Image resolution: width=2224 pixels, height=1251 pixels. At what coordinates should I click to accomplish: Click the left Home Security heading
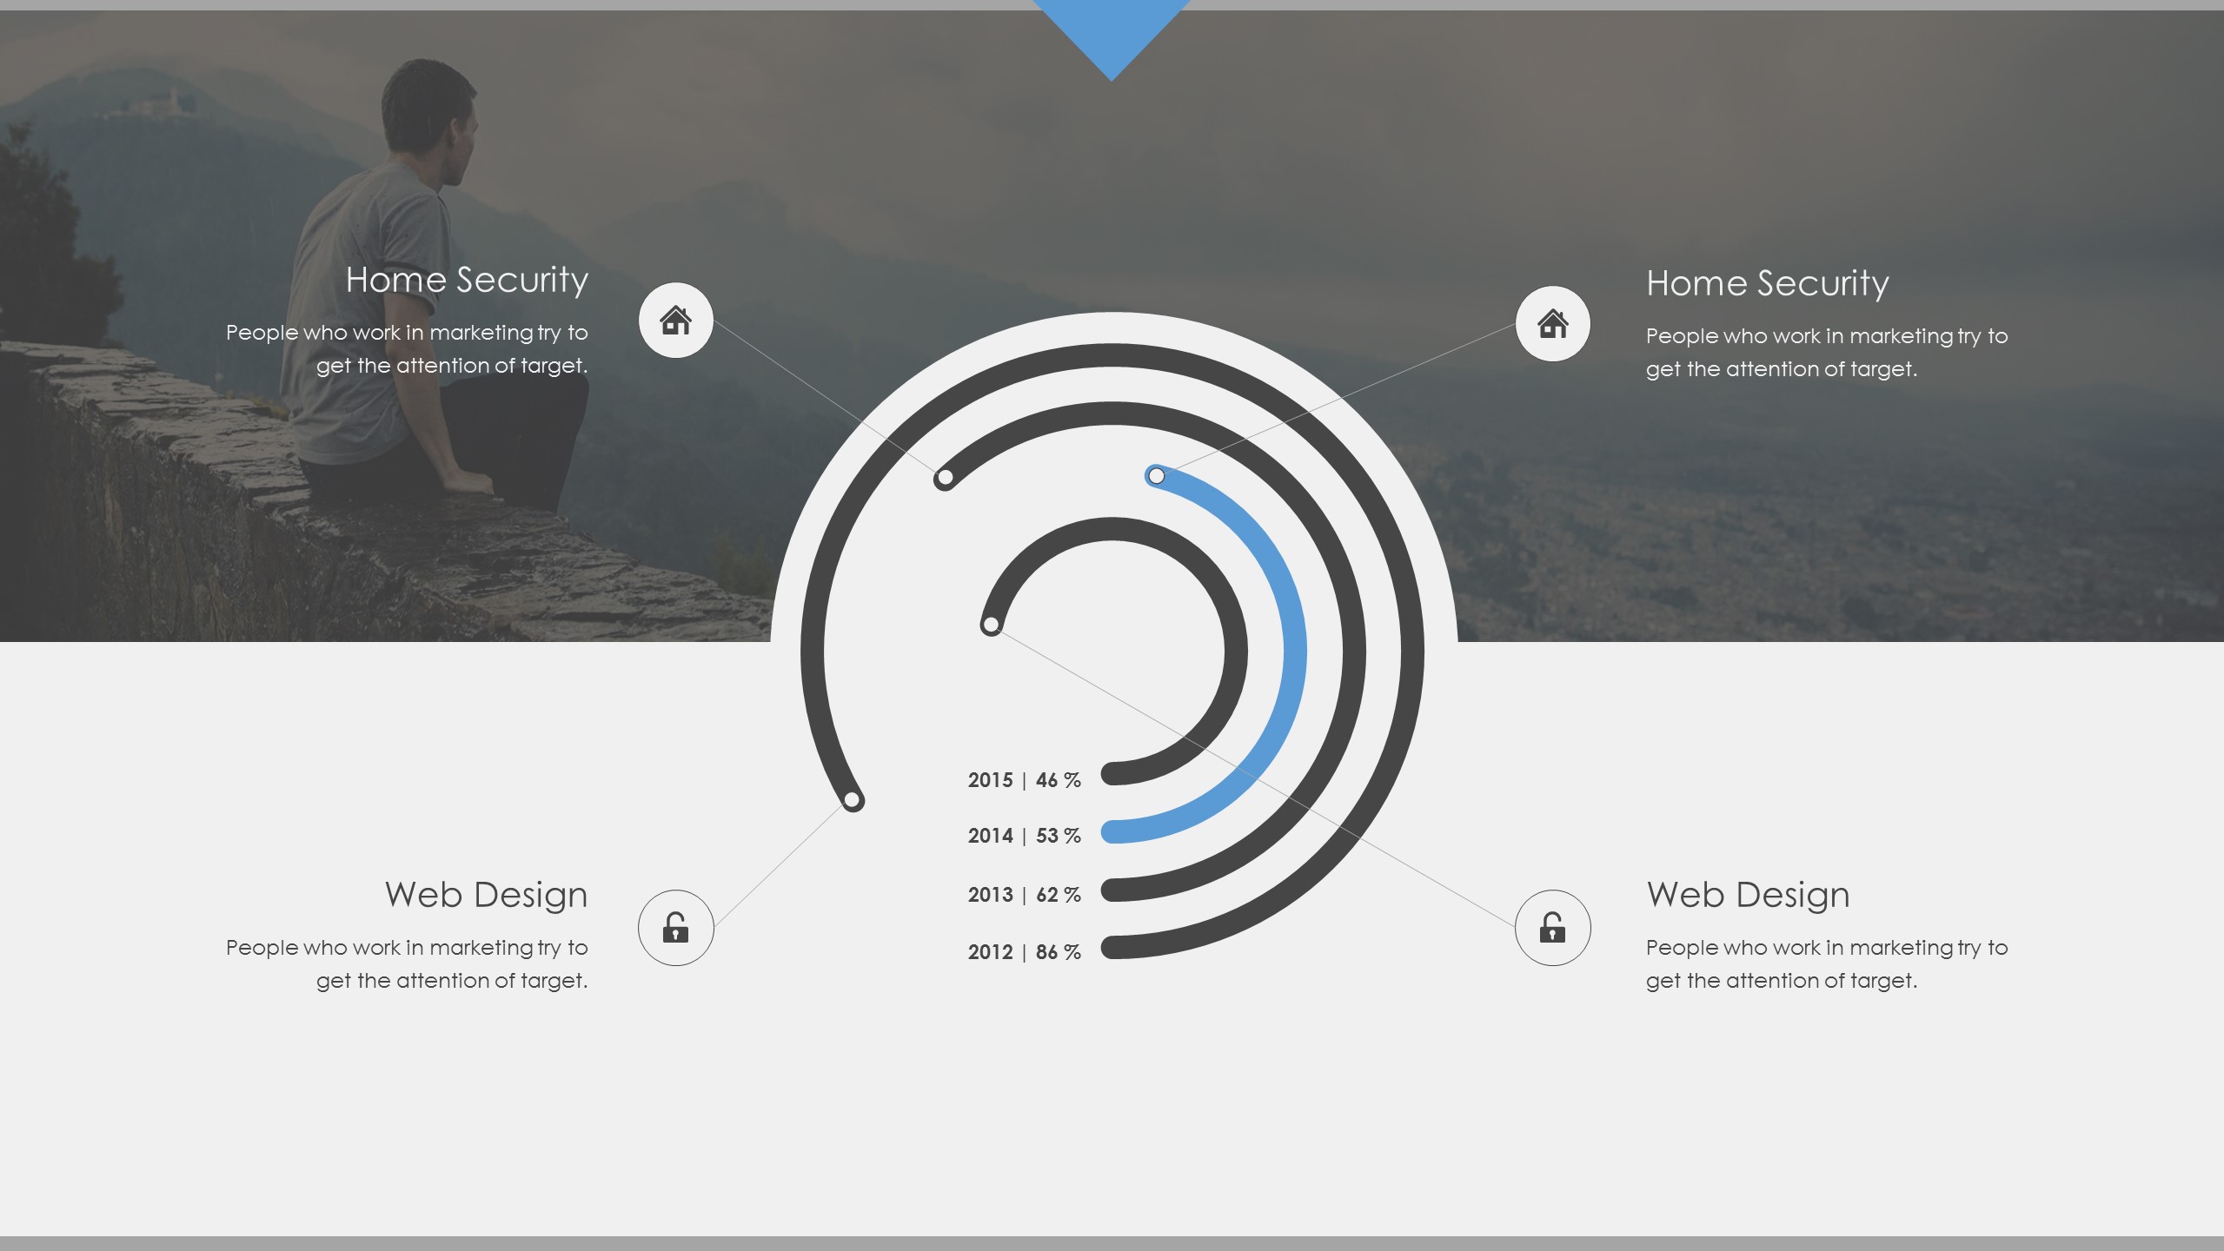click(467, 280)
